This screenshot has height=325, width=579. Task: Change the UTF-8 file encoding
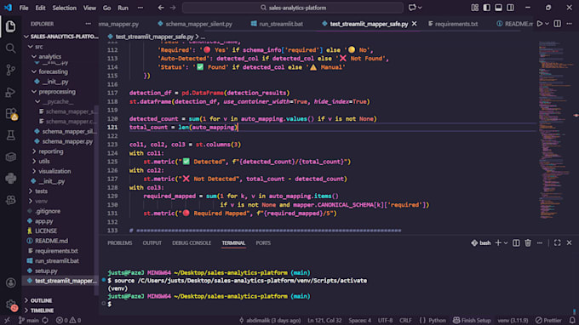pyautogui.click(x=385, y=320)
